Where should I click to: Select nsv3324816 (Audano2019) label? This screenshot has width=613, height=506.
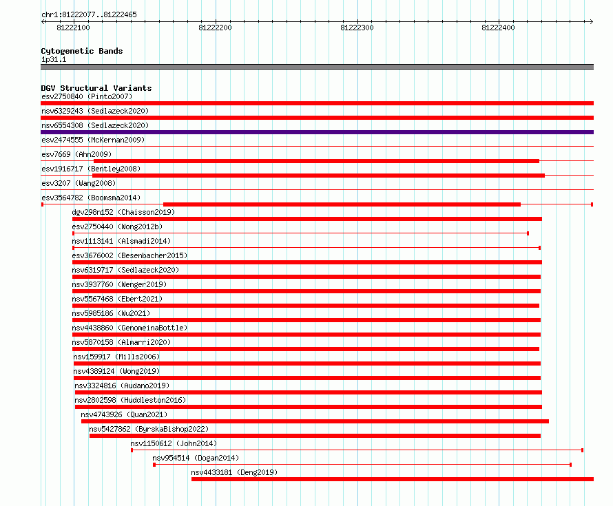point(122,386)
